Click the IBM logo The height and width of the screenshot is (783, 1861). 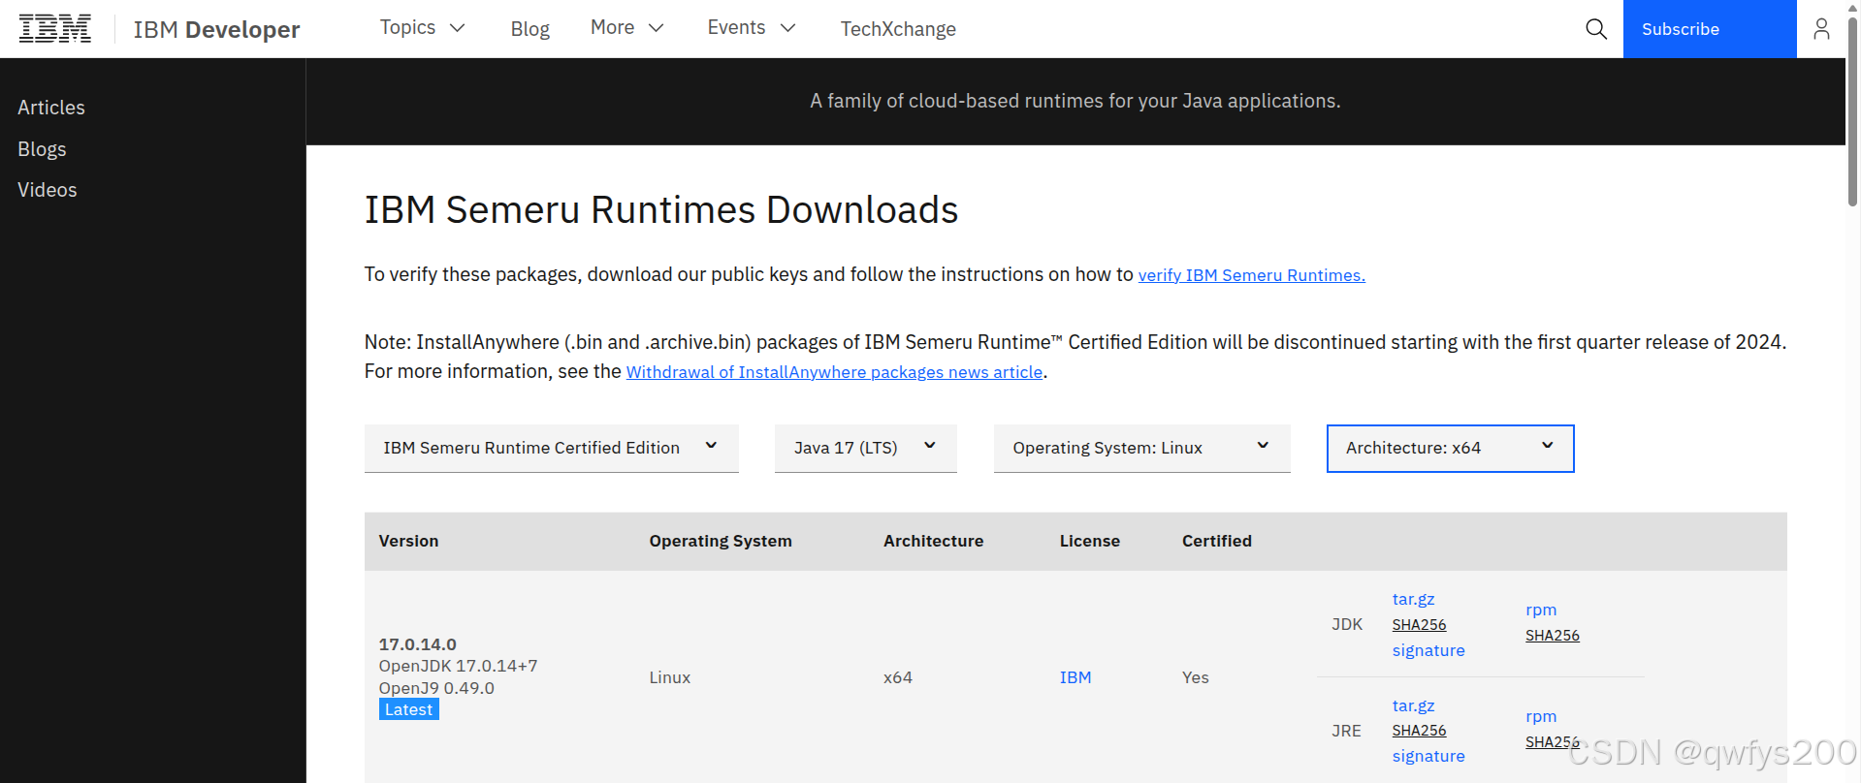55,29
